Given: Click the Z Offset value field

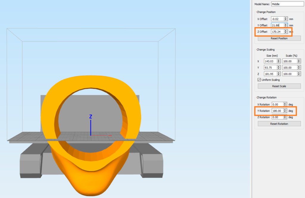Looking at the screenshot, I should 277,32.
